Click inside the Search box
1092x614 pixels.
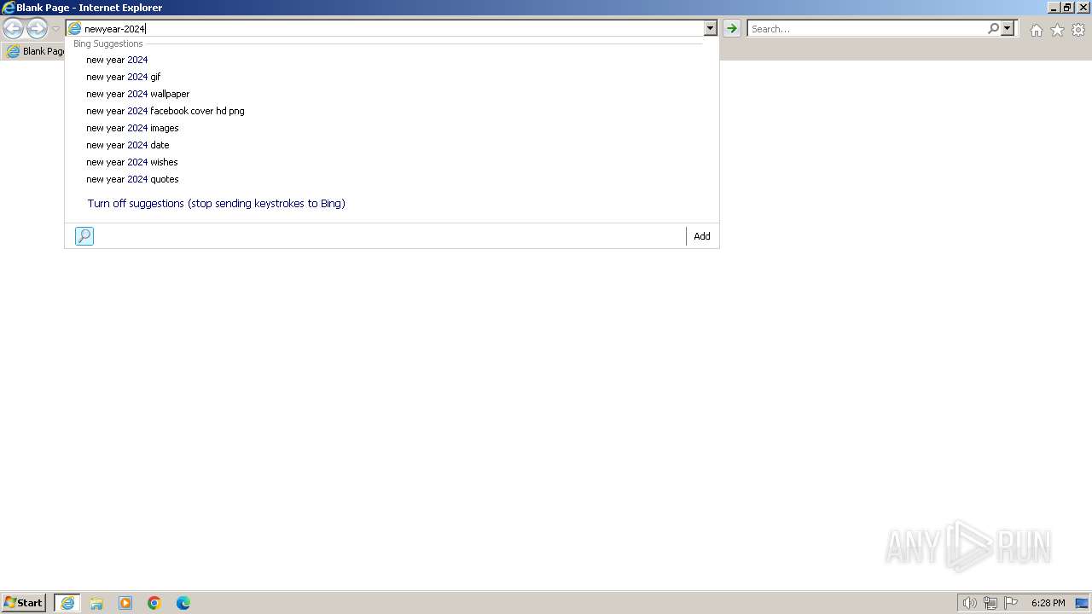click(866, 28)
